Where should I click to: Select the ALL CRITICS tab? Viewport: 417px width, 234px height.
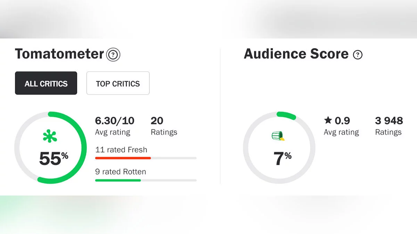tap(46, 83)
